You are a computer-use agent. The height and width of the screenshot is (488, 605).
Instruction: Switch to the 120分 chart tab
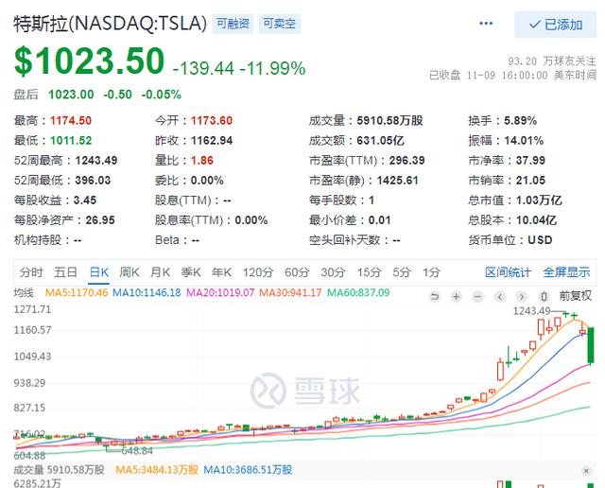coord(258,272)
